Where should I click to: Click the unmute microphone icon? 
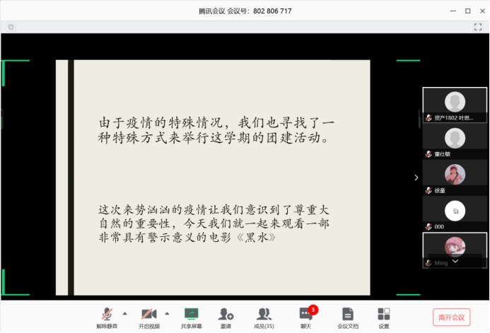click(x=107, y=314)
